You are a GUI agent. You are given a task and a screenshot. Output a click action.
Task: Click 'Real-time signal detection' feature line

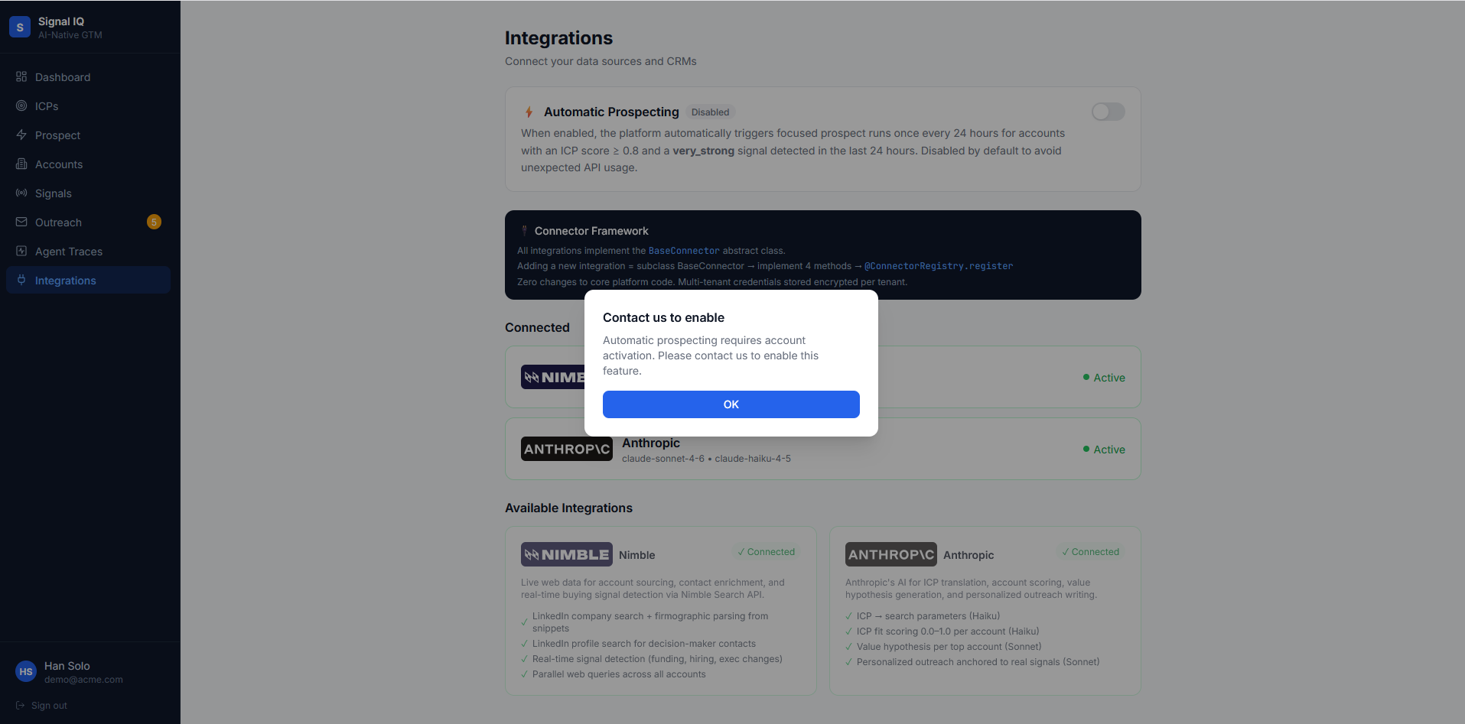pyautogui.click(x=657, y=659)
